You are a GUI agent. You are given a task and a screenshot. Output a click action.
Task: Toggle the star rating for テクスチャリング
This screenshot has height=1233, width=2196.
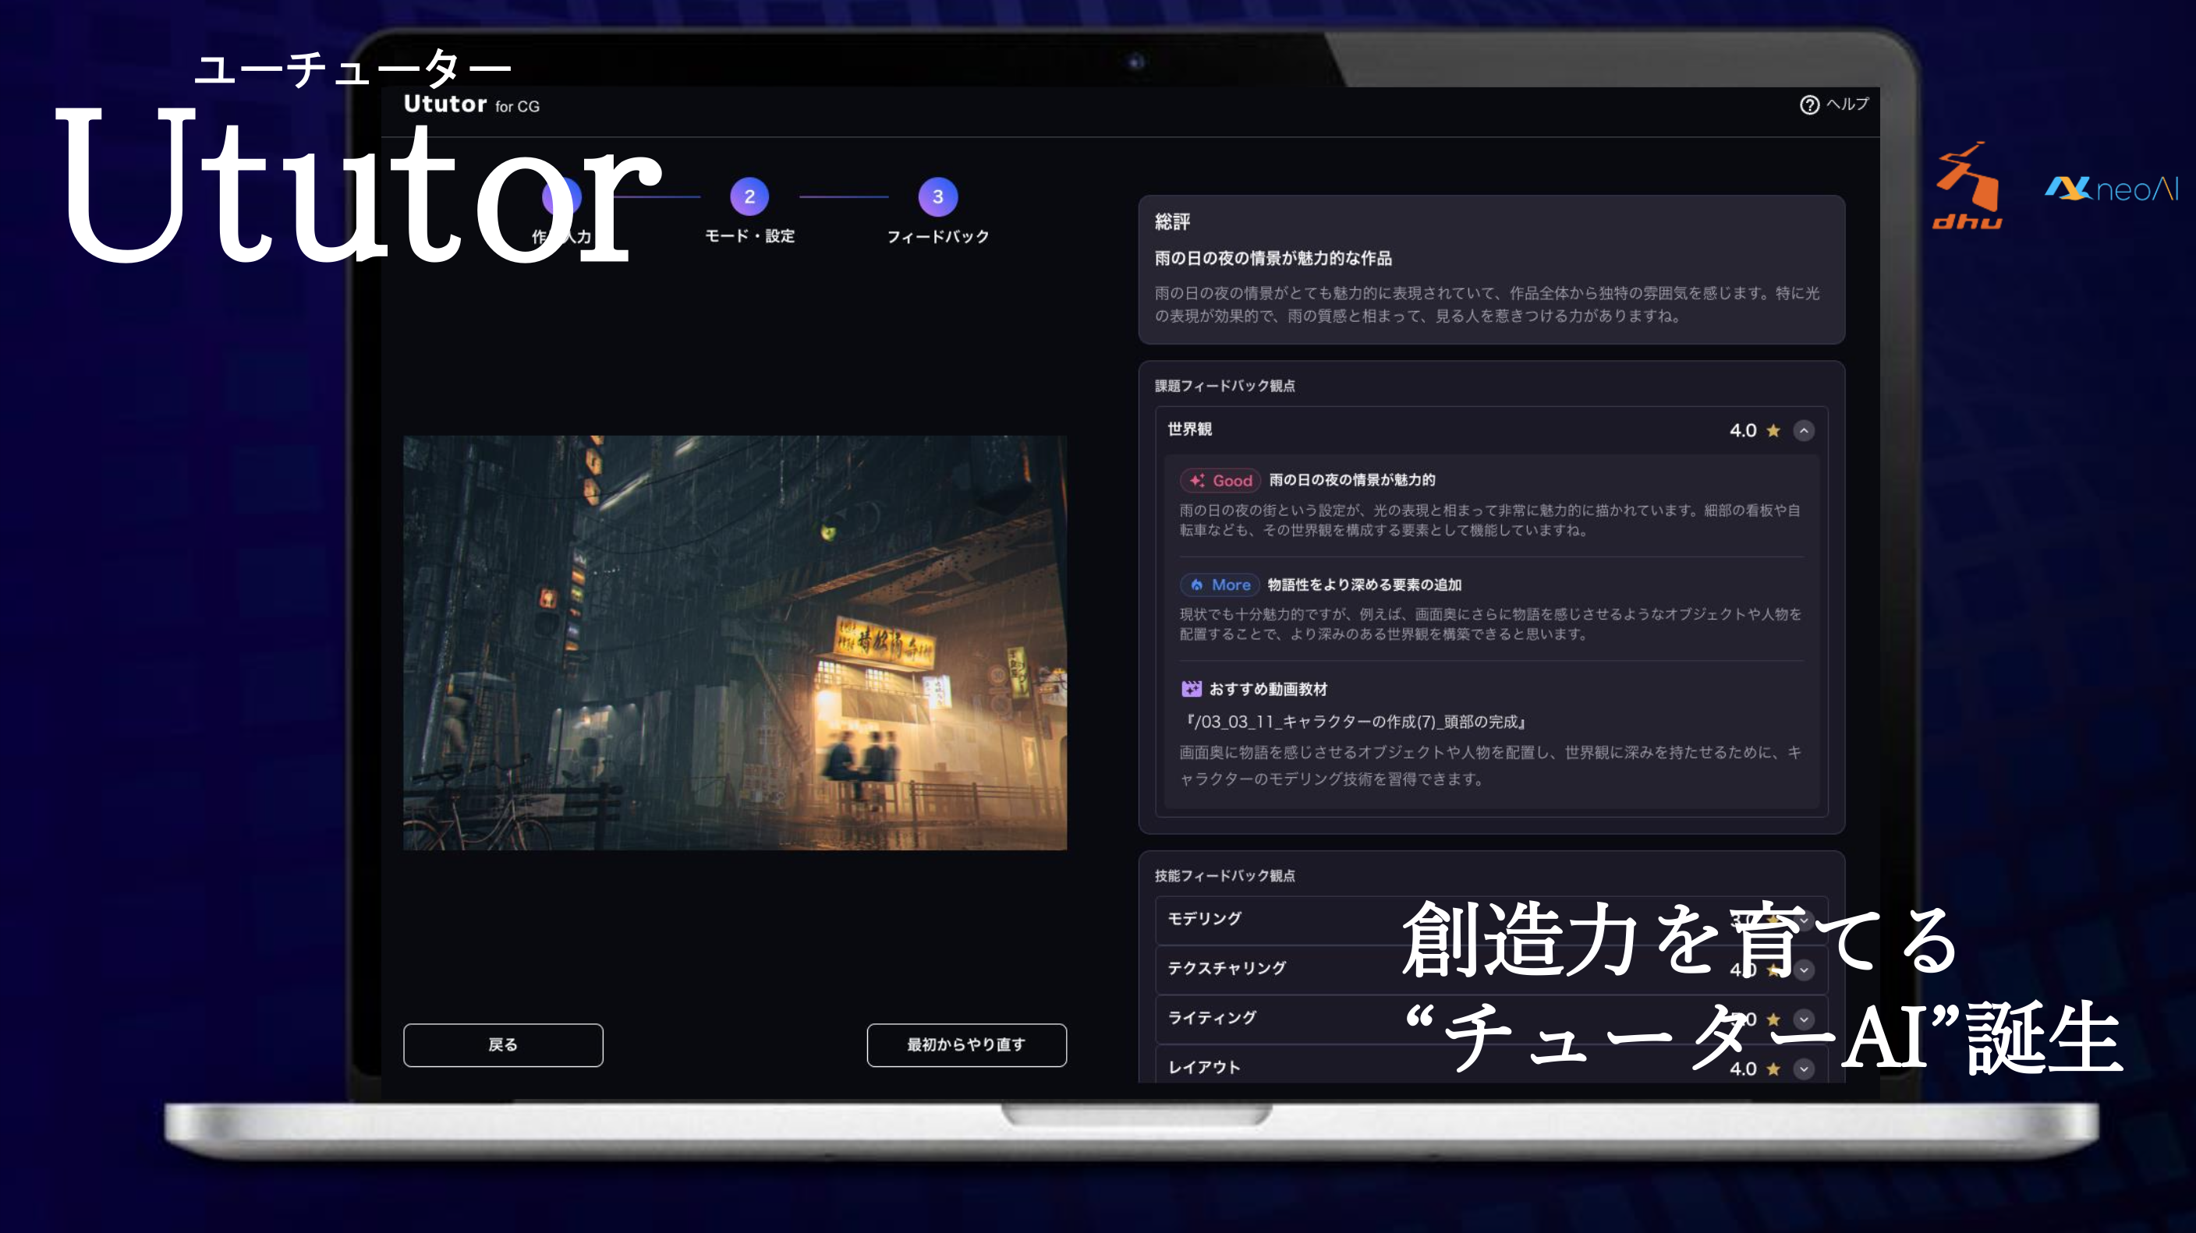[x=1773, y=970]
